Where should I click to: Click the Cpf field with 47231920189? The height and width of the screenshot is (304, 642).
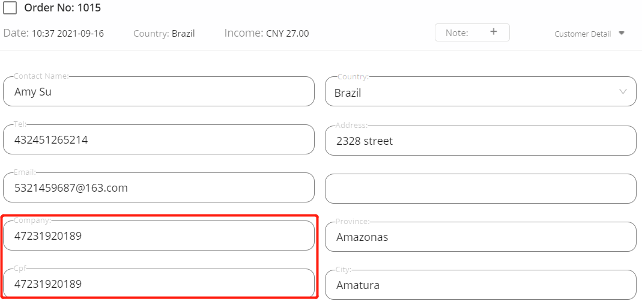[159, 284]
